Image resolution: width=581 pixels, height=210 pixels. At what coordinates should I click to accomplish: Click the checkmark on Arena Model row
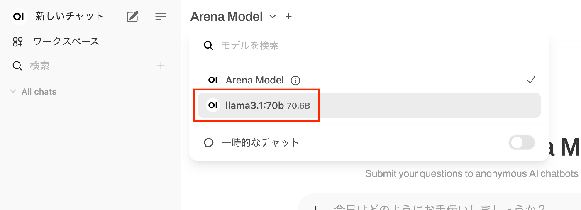531,80
